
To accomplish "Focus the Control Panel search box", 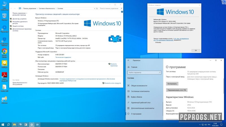I will (111, 8).
